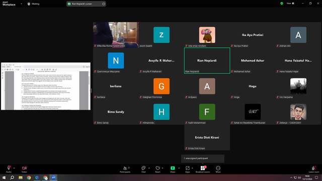Expand chat options arrow next to Chat
Image resolution: width=322 pixels, height=181 pixels.
click(x=149, y=168)
